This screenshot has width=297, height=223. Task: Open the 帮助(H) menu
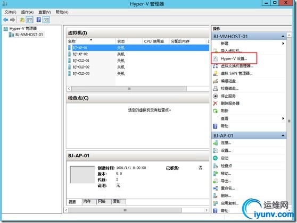62,12
